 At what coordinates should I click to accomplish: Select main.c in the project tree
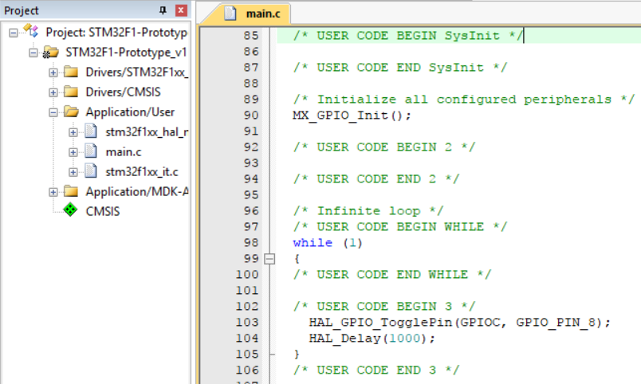(124, 152)
